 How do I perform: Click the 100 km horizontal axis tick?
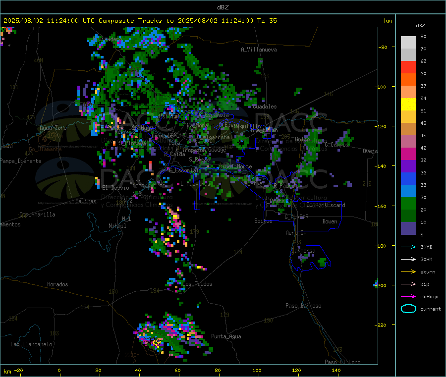[x=257, y=370]
